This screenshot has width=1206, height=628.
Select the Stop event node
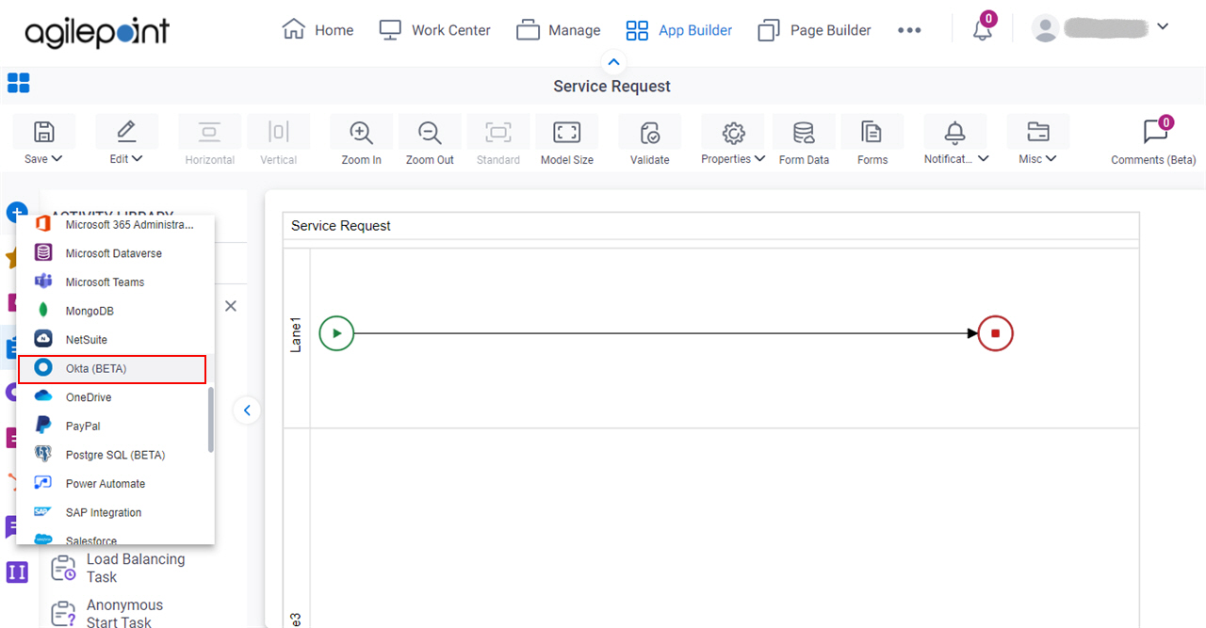pyautogui.click(x=995, y=333)
